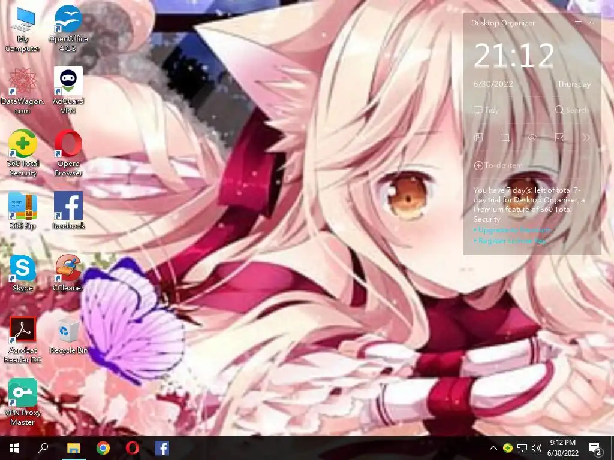The height and width of the screenshot is (460, 614).
Task: Select the 360 Zip desktop icon
Action: point(23,210)
